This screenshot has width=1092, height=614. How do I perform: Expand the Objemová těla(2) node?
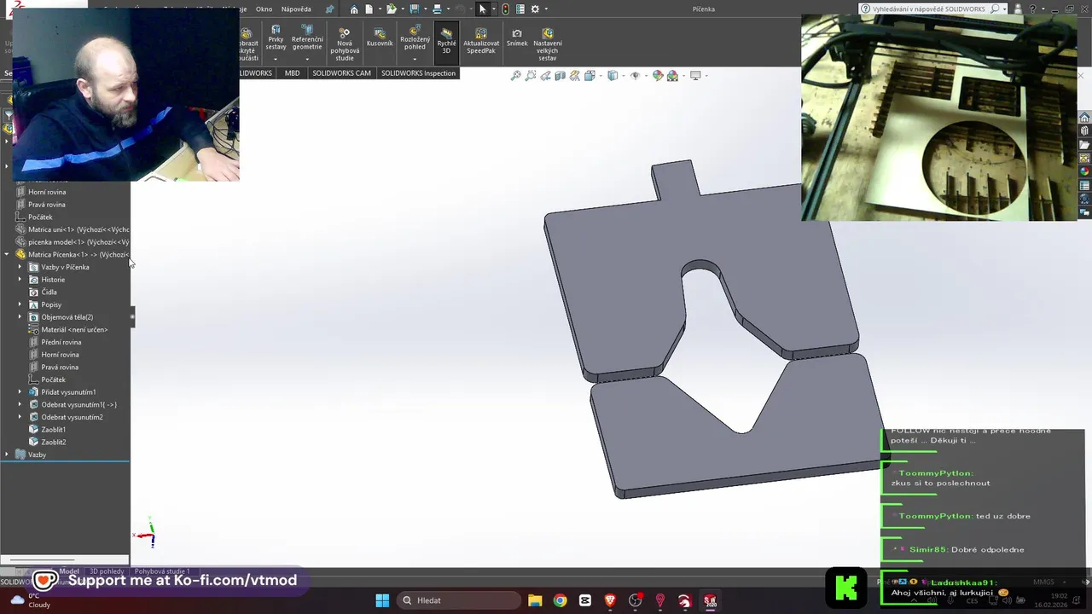pyautogui.click(x=20, y=317)
